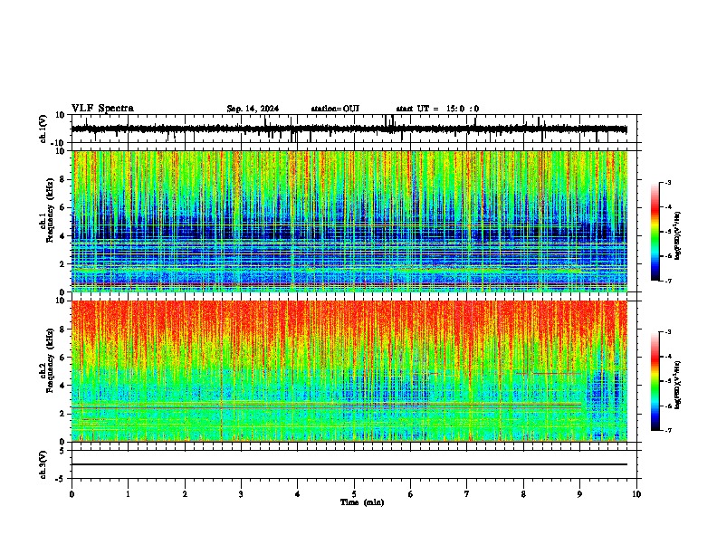Viewport: 717px width, 554px height.
Task: Click tick label "1" on the Time axis
Action: click(128, 494)
